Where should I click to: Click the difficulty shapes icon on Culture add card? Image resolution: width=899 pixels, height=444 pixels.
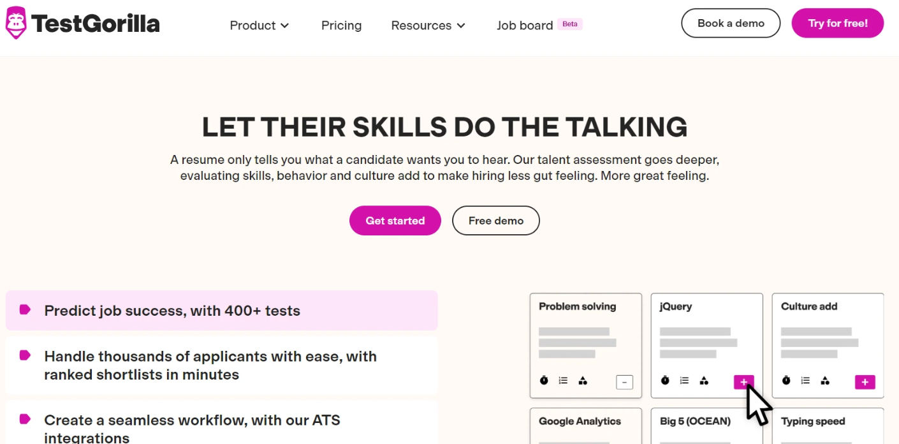pyautogui.click(x=825, y=380)
